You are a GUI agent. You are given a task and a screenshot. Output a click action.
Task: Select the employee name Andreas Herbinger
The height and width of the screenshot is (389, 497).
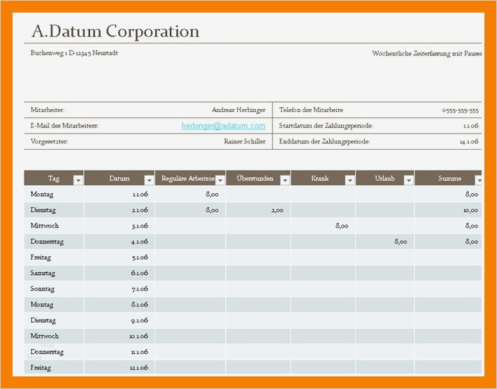click(238, 110)
